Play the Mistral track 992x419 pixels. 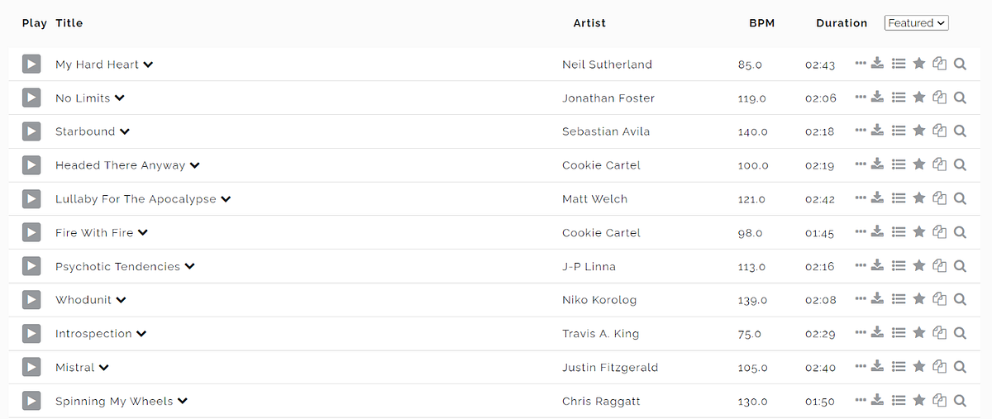coord(31,367)
